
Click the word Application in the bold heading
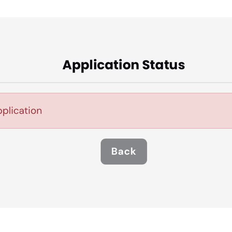tap(101, 66)
